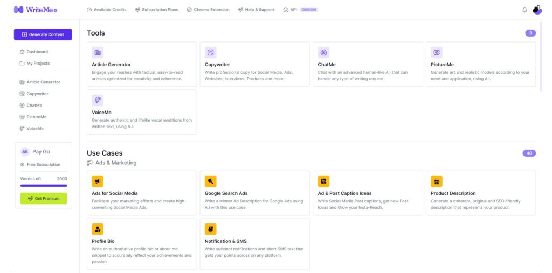The image size is (552, 273).
Task: Click the COMING SOON badge next to API
Action: [x=309, y=10]
